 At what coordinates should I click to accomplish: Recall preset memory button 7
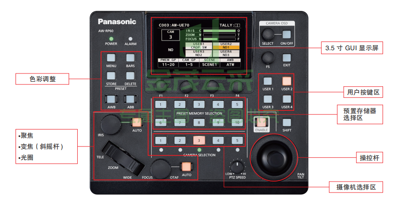(x=180, y=122)
